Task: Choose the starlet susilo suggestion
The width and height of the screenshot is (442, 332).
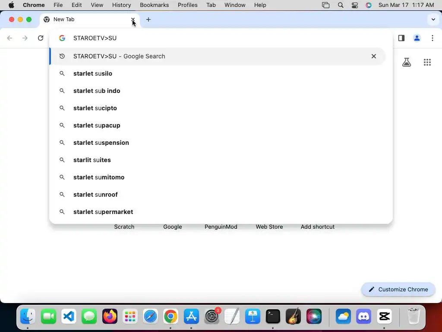Action: coord(218,73)
